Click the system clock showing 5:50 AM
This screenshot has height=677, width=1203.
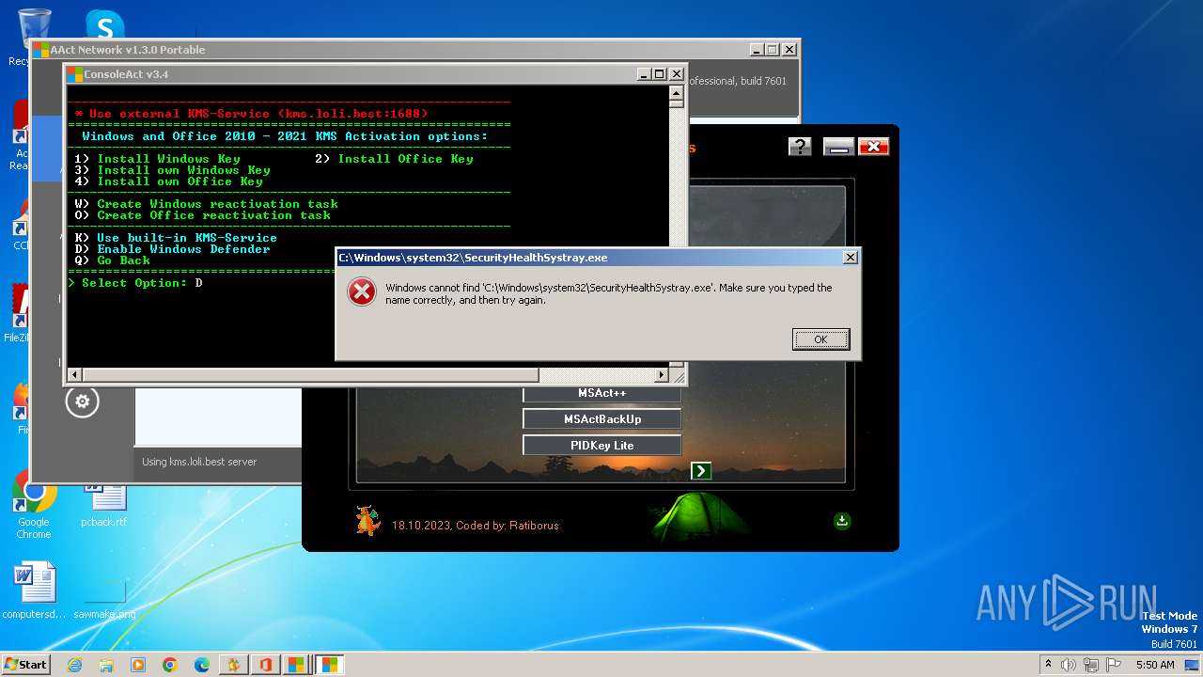1155,665
